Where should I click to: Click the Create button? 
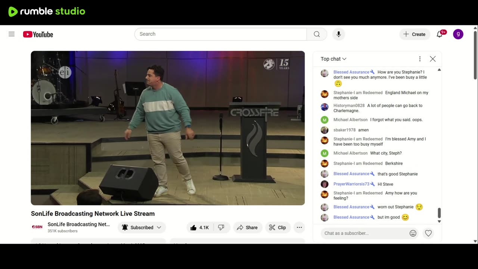(415, 34)
